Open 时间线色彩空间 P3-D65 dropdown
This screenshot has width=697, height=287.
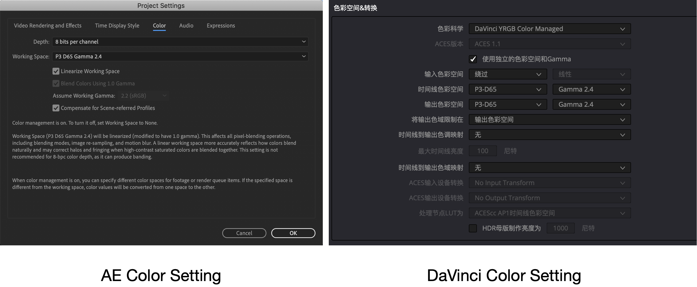(x=508, y=89)
